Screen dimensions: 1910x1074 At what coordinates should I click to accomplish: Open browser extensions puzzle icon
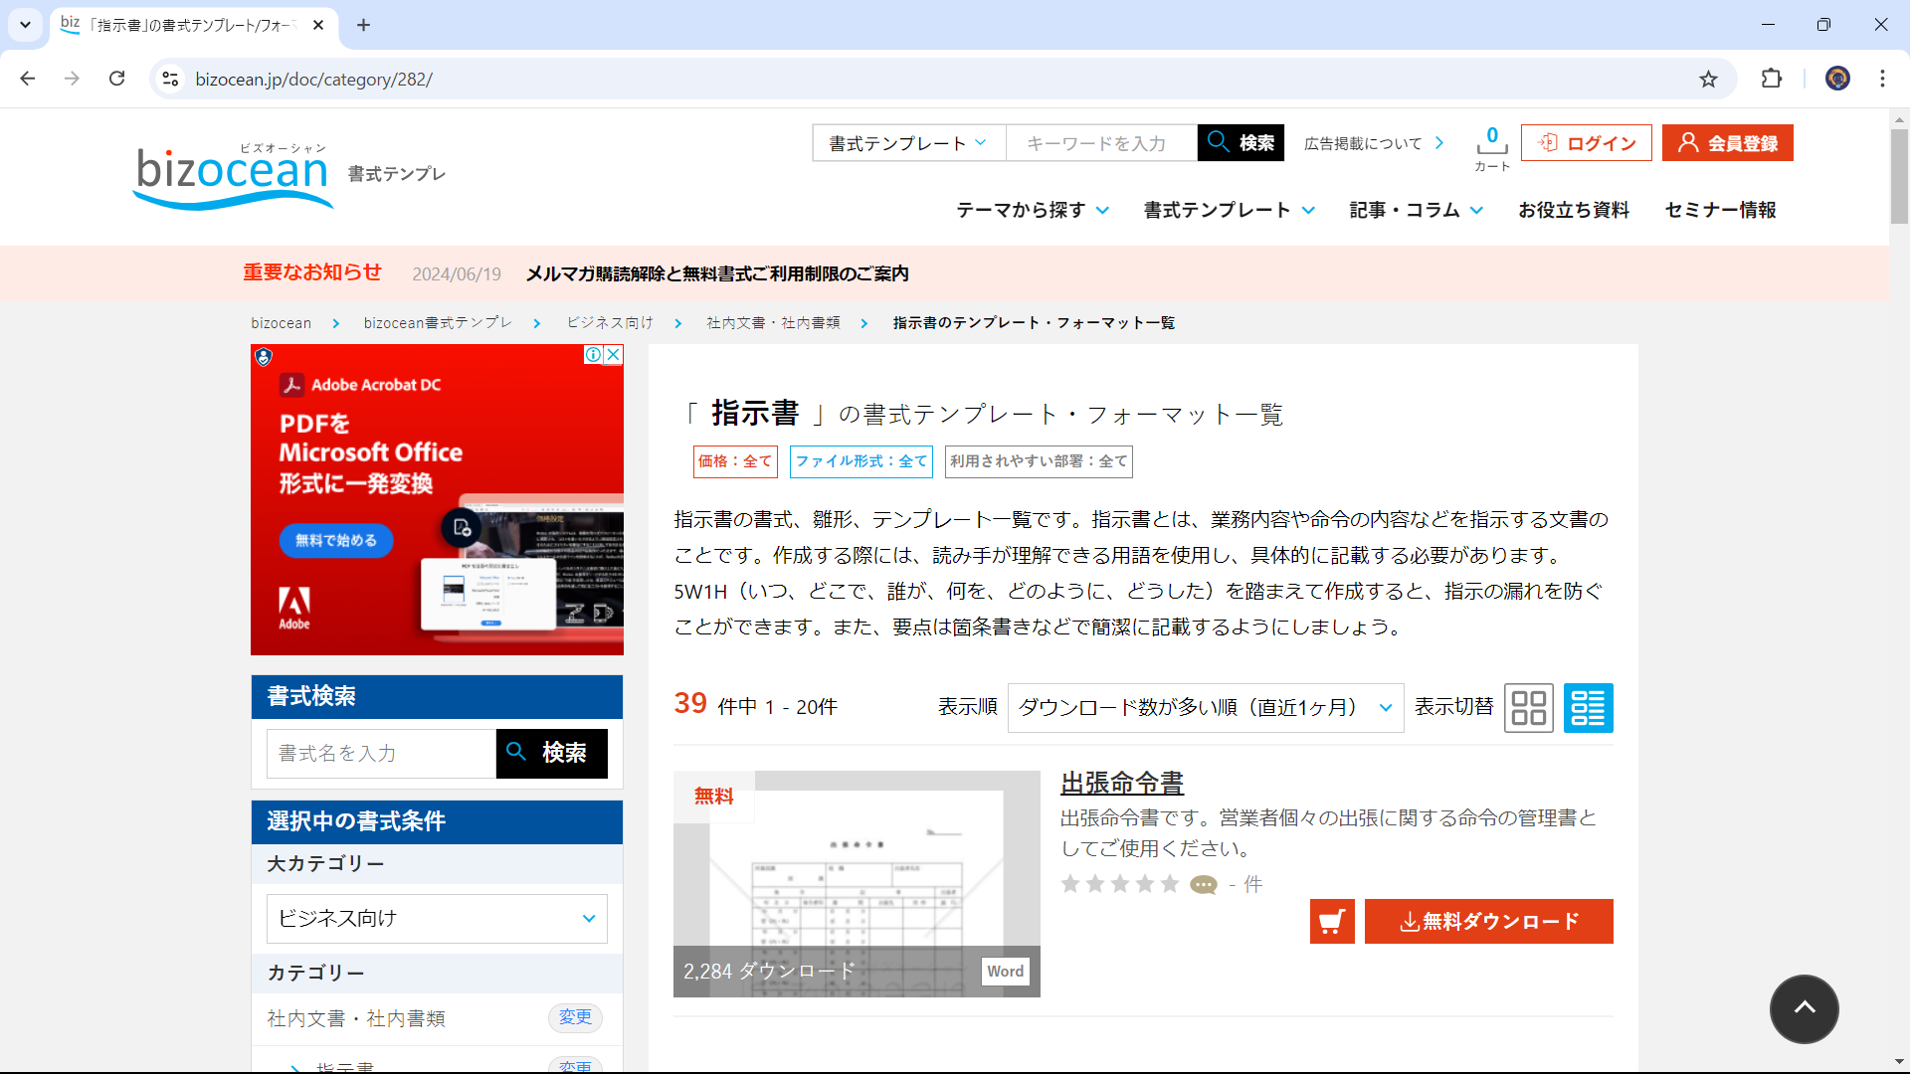click(x=1772, y=80)
